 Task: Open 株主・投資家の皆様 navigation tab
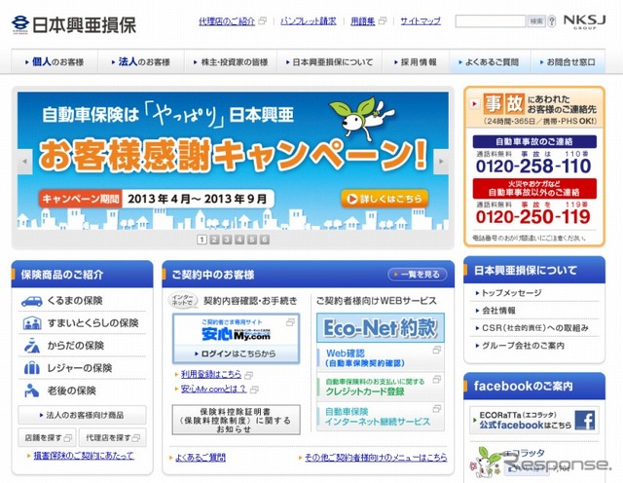point(231,61)
